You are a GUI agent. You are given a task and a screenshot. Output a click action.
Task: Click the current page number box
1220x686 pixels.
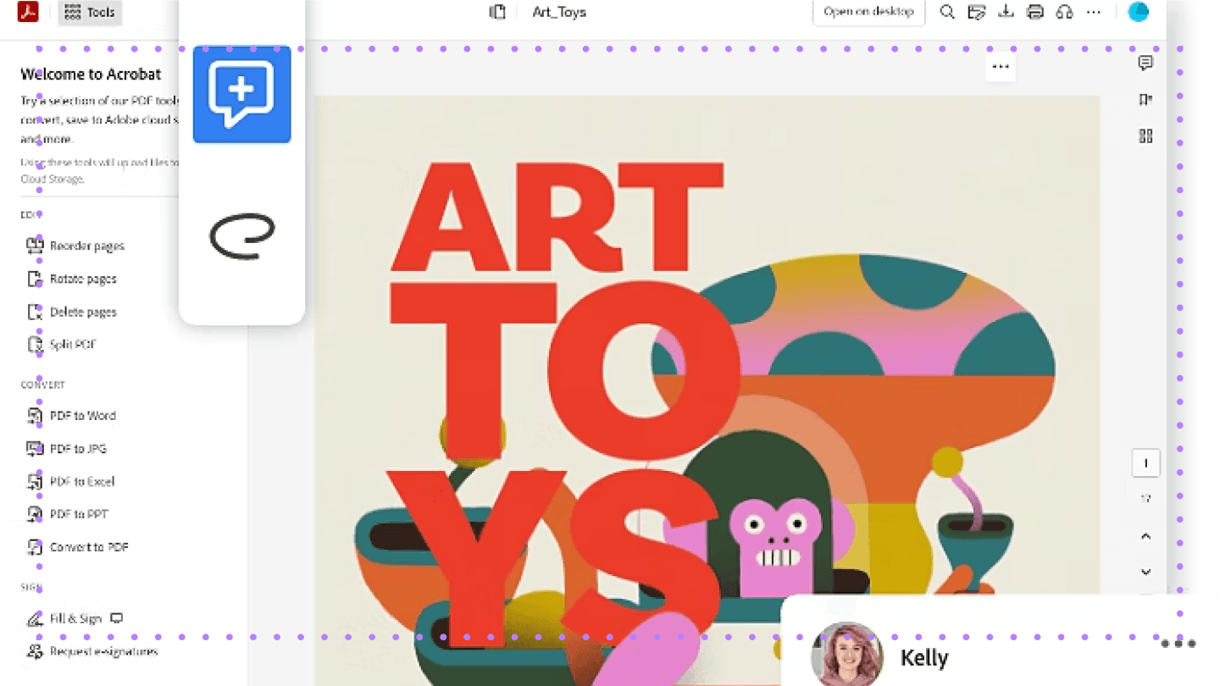pos(1145,463)
